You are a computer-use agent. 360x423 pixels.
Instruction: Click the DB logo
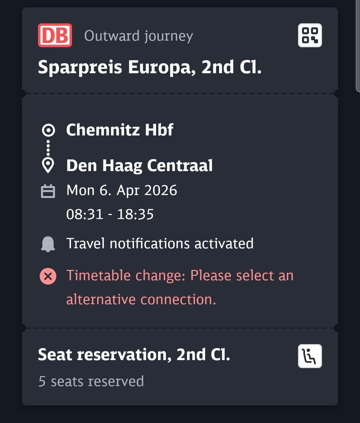click(55, 35)
